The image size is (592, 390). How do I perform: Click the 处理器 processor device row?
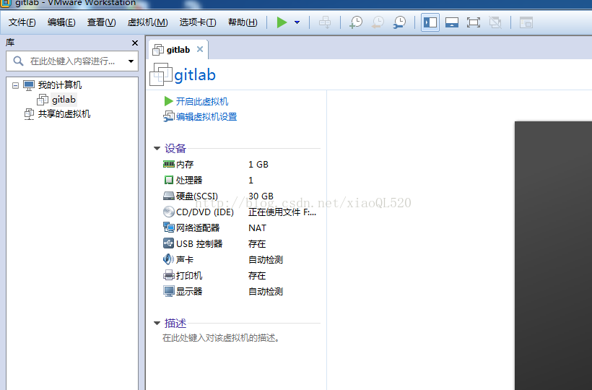click(241, 180)
